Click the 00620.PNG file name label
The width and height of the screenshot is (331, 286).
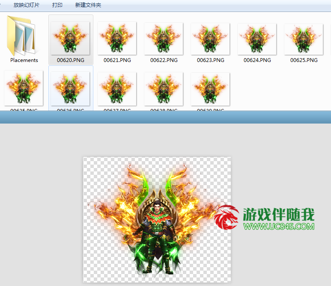(71, 60)
